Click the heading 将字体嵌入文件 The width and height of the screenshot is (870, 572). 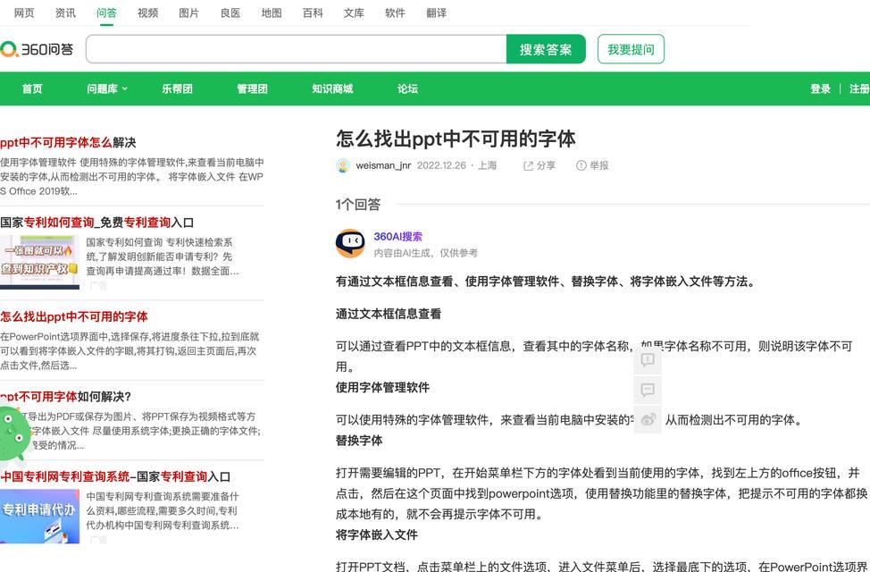click(377, 535)
